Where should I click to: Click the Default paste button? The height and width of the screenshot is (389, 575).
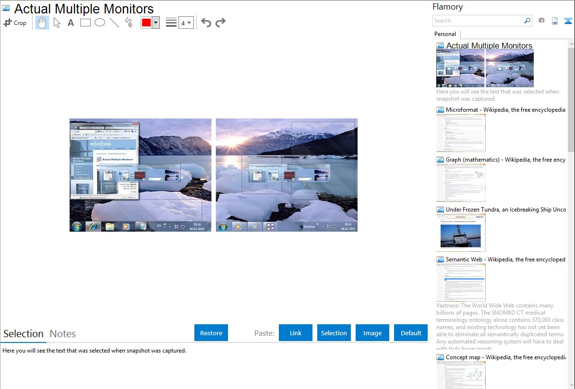(x=411, y=333)
